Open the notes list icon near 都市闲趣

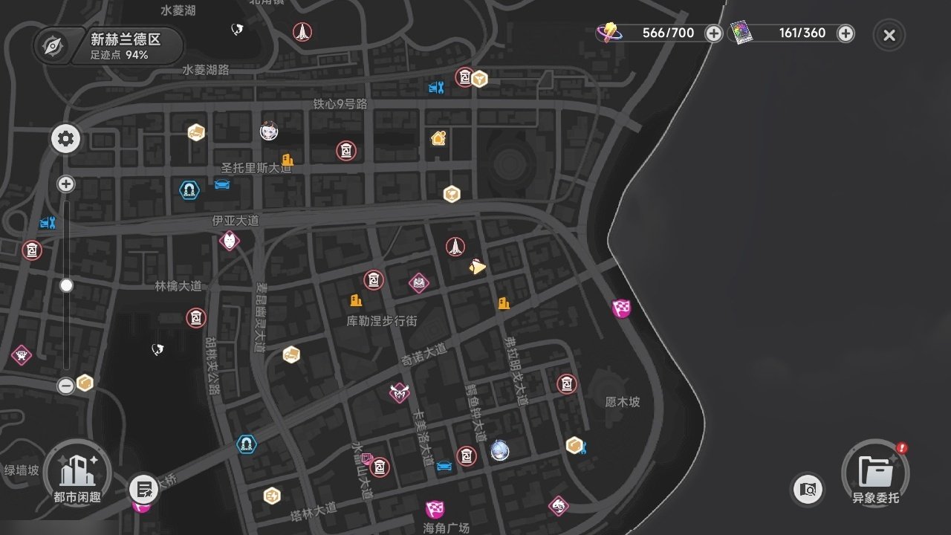(x=144, y=490)
